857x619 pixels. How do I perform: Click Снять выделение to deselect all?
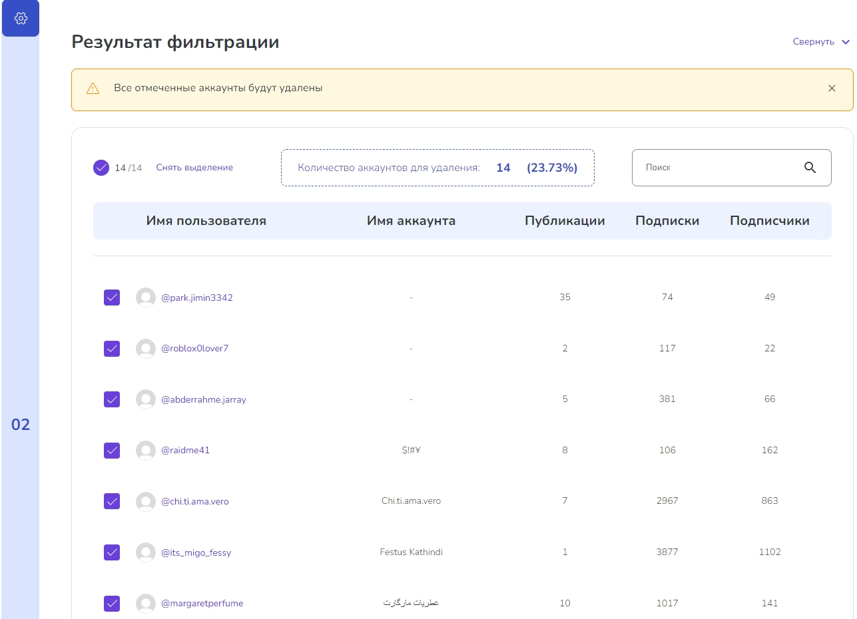coord(194,168)
